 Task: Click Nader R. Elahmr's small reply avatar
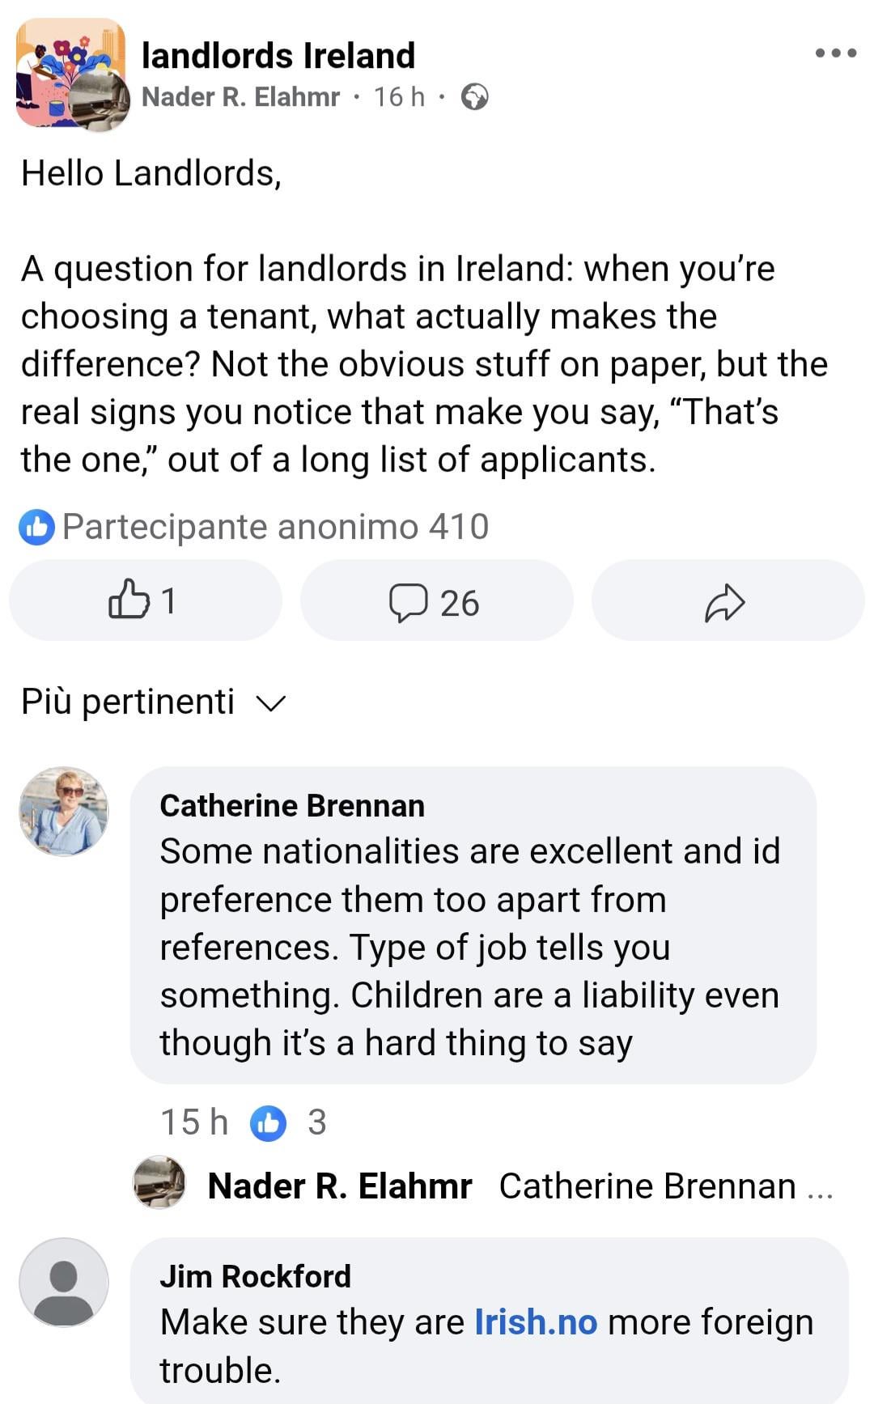click(x=159, y=1182)
